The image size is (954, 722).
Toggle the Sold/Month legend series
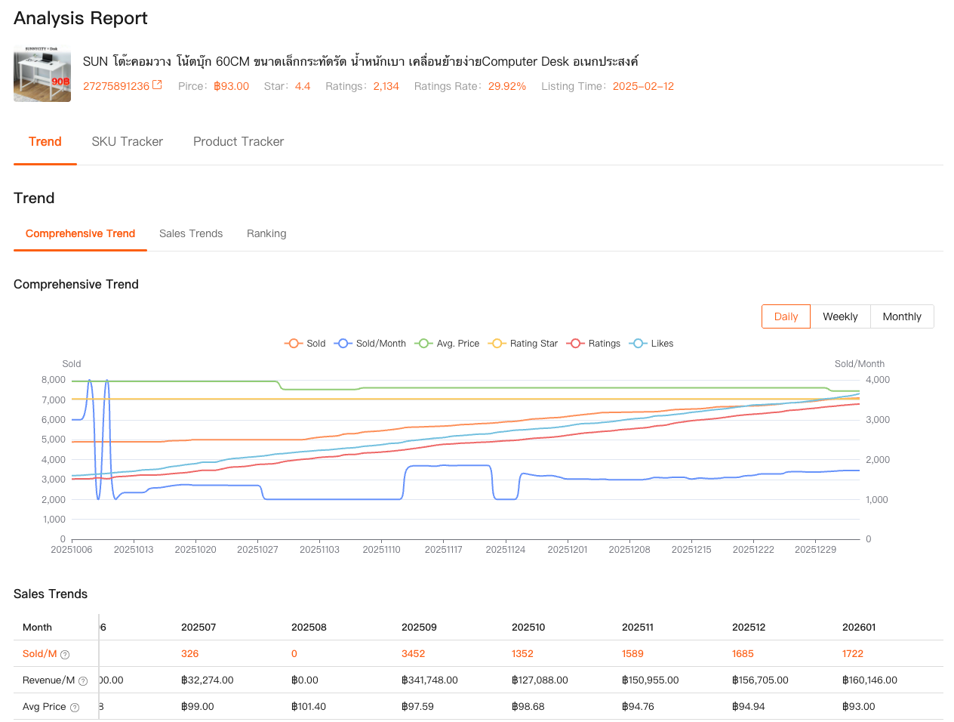coord(371,344)
